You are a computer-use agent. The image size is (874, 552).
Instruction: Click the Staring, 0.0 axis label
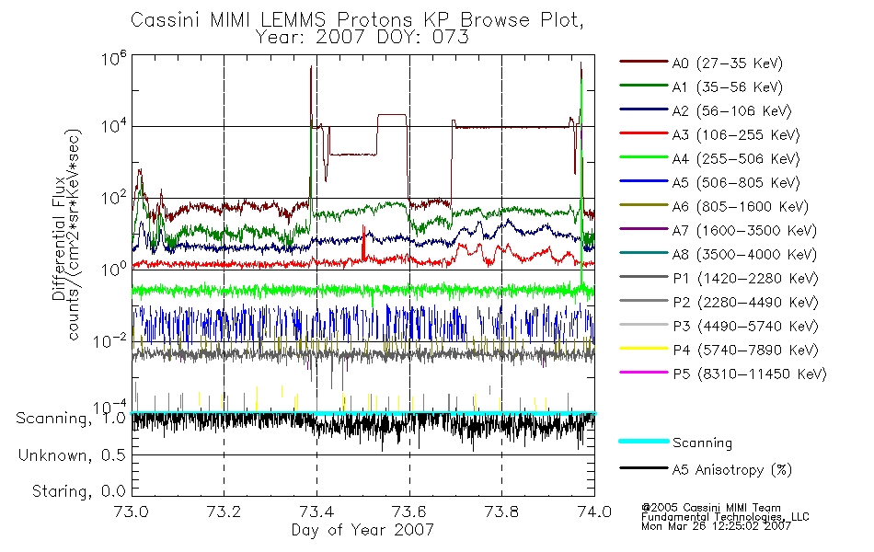pyautogui.click(x=78, y=492)
